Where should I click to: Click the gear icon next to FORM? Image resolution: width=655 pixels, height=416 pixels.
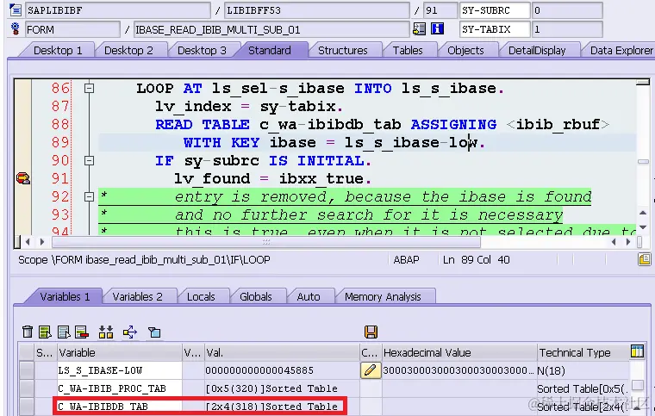tap(16, 28)
